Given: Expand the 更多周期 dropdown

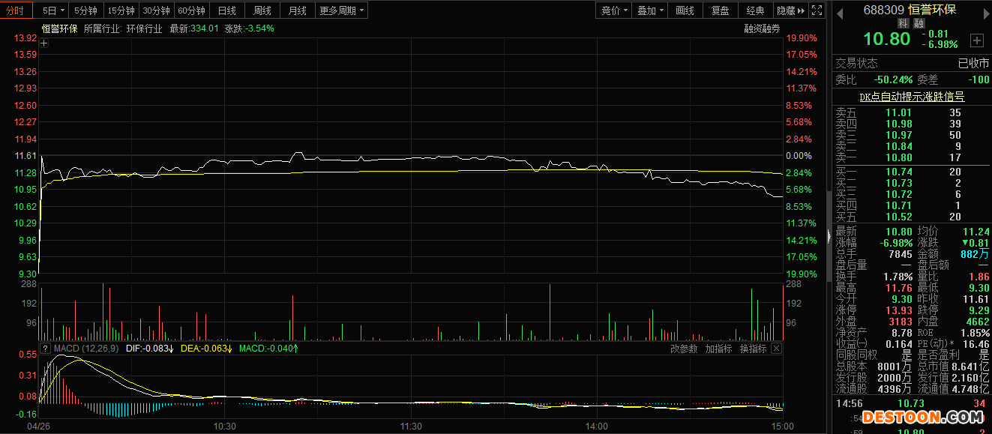Looking at the screenshot, I should coord(342,10).
